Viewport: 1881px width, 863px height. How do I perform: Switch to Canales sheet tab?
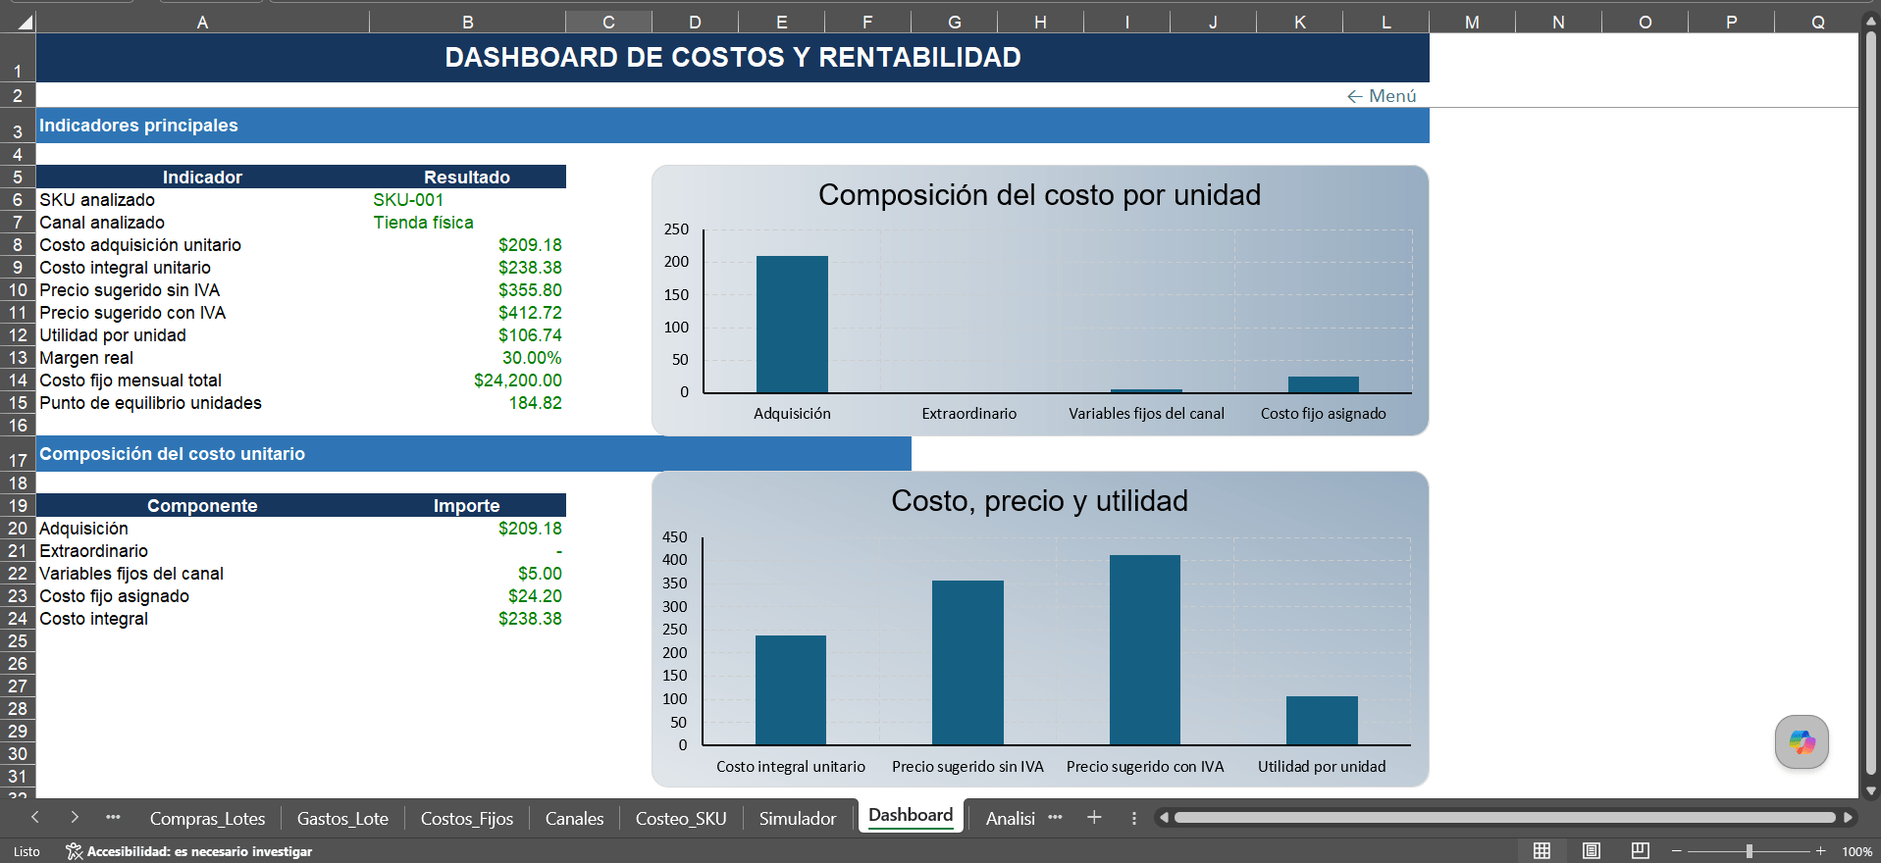pyautogui.click(x=574, y=819)
